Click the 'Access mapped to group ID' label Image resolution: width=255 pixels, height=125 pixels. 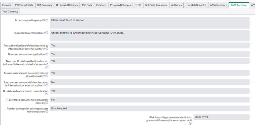click(x=30, y=20)
